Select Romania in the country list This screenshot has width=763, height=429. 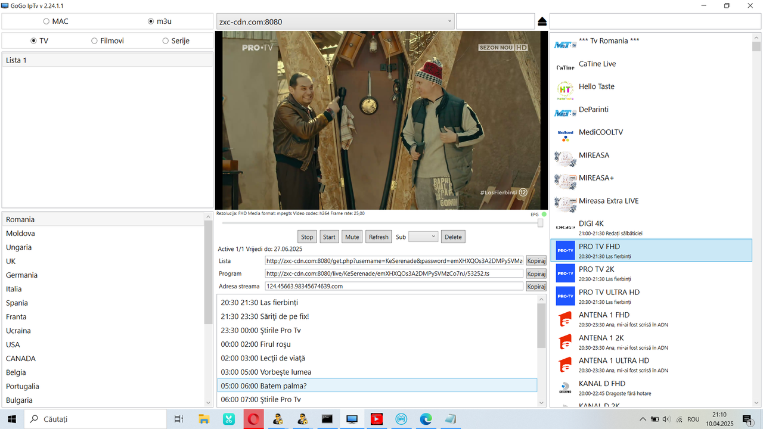[x=103, y=219]
